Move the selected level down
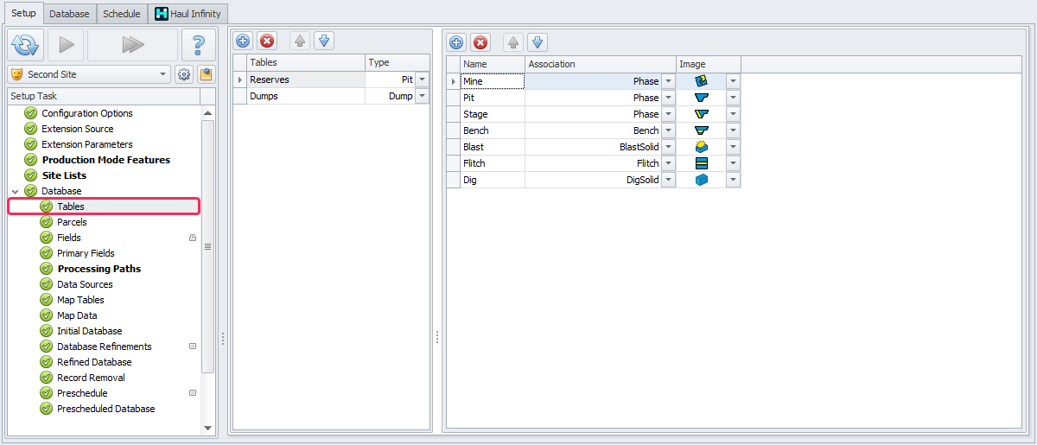Viewport: 1037px width, 445px height. (x=537, y=41)
